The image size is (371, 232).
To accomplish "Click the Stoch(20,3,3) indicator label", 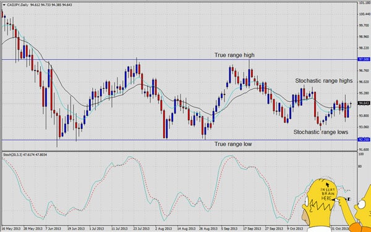I will tap(14, 155).
